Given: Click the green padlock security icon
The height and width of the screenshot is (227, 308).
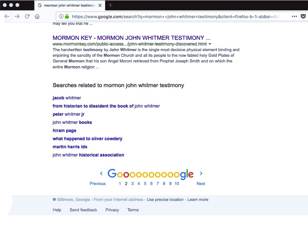Looking at the screenshot, I should click(x=67, y=17).
